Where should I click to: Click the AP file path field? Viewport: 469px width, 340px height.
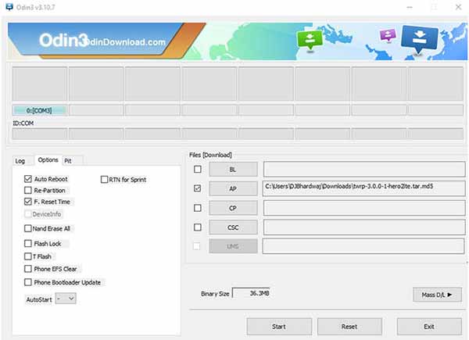[x=364, y=188]
